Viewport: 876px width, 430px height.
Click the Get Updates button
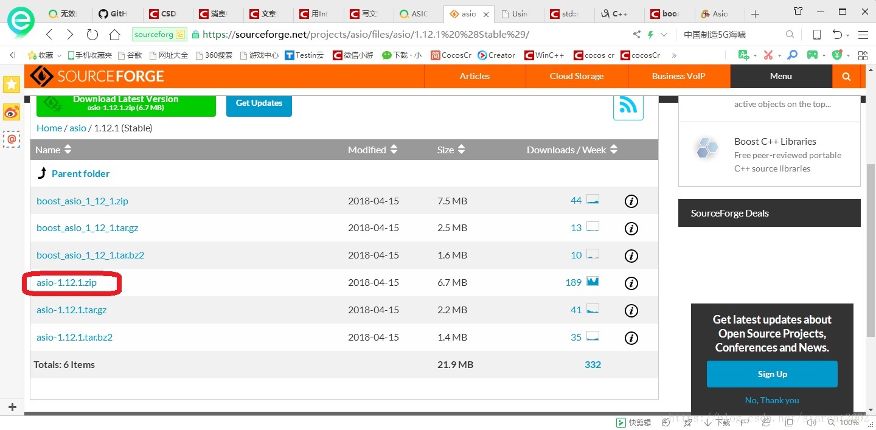(259, 105)
